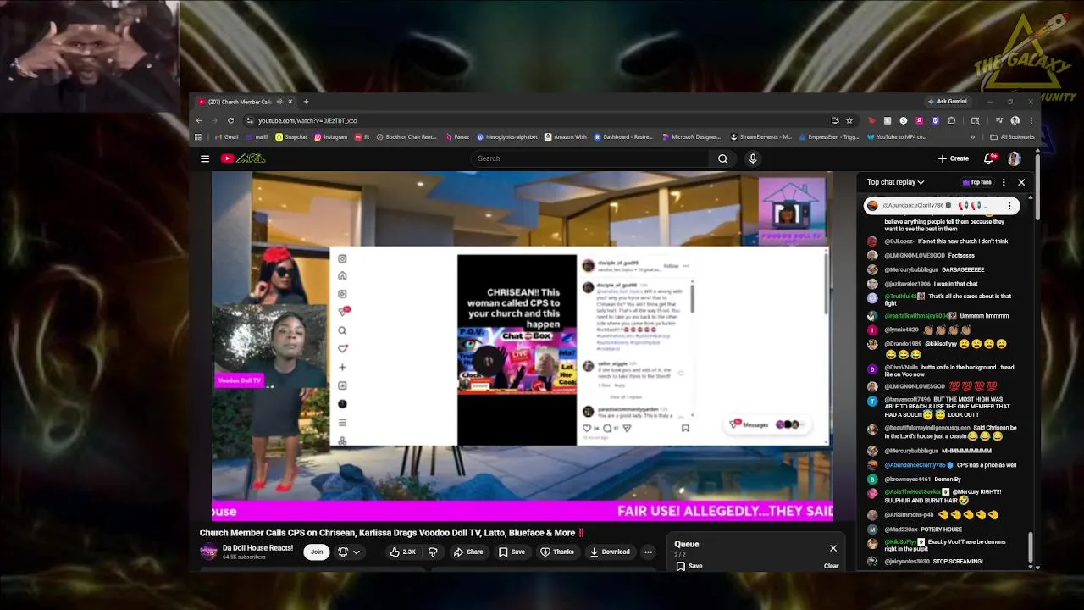Viewport: 1084px width, 610px height.
Task: Open the browser apps grid shortcut
Action: pyautogui.click(x=198, y=136)
